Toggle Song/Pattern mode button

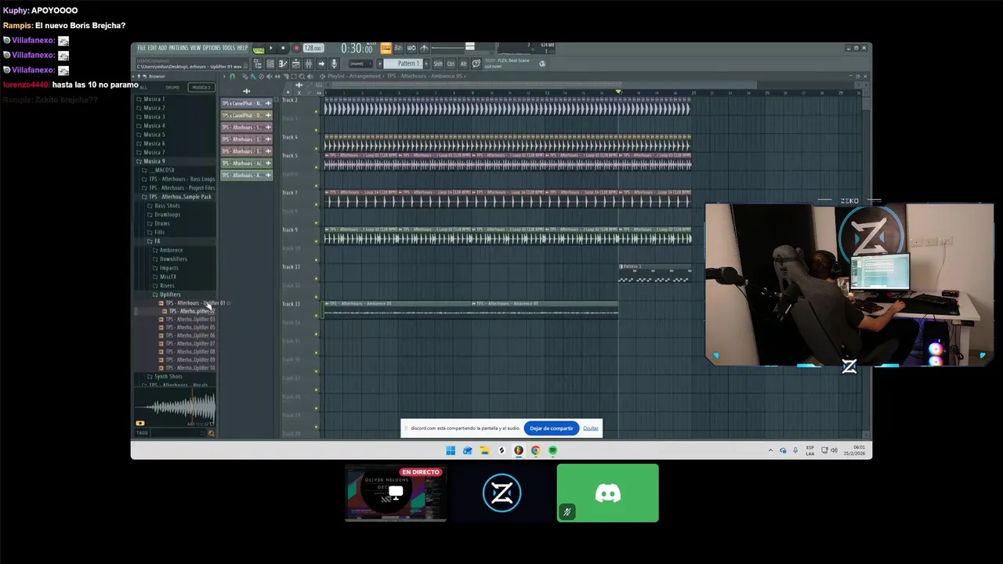point(259,50)
